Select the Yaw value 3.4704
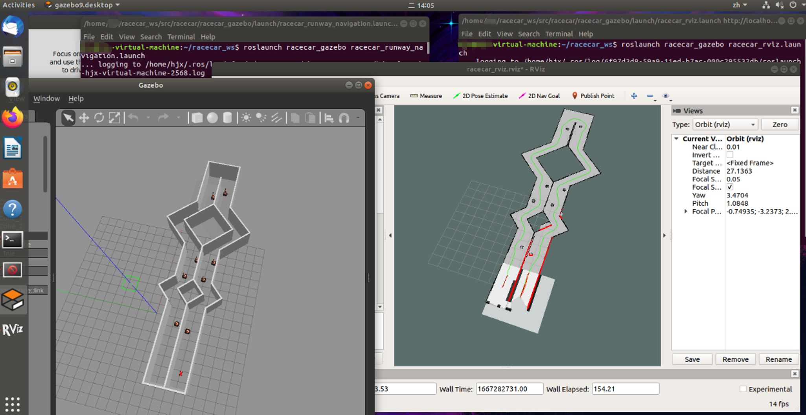 coord(737,195)
